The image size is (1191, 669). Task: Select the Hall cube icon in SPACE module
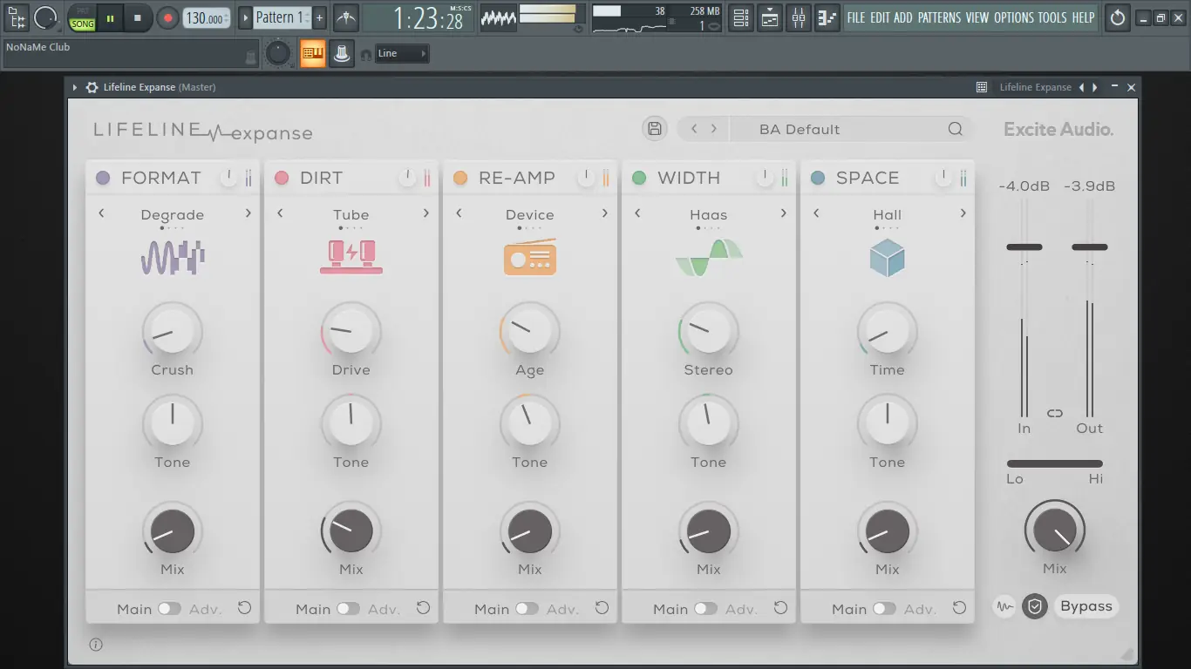887,256
